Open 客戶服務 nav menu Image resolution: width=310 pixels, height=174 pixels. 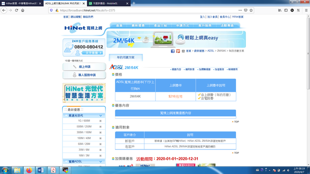tap(205, 25)
